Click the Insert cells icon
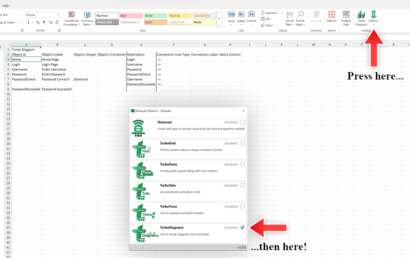 231,14
